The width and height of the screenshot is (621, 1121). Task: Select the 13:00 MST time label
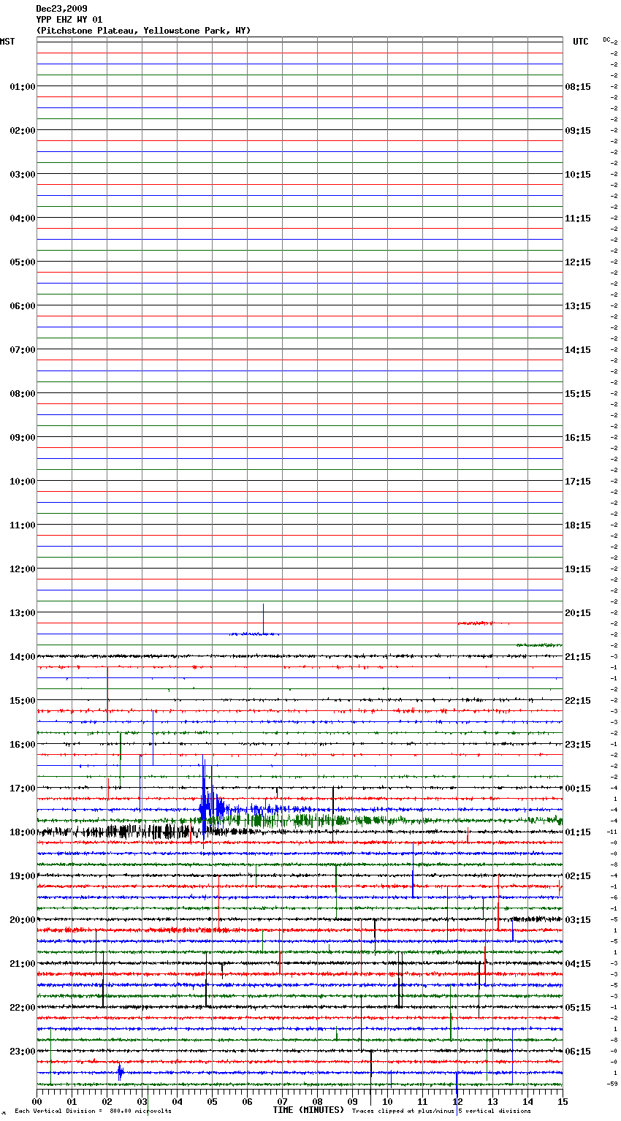[x=23, y=613]
